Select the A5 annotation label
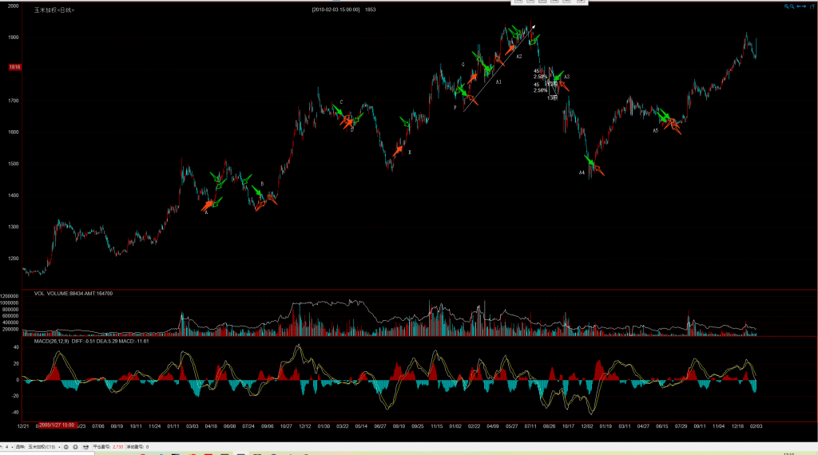818x455 pixels. (655, 130)
